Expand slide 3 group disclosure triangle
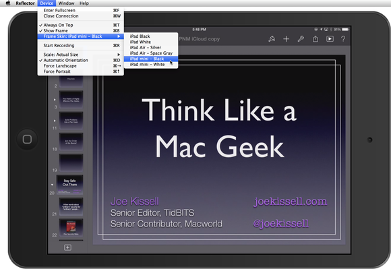The image size is (391, 269). click(x=55, y=100)
